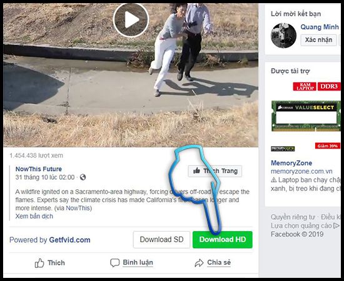Click the Được tài trợ sponsored heading
344x281 pixels.
[290, 71]
